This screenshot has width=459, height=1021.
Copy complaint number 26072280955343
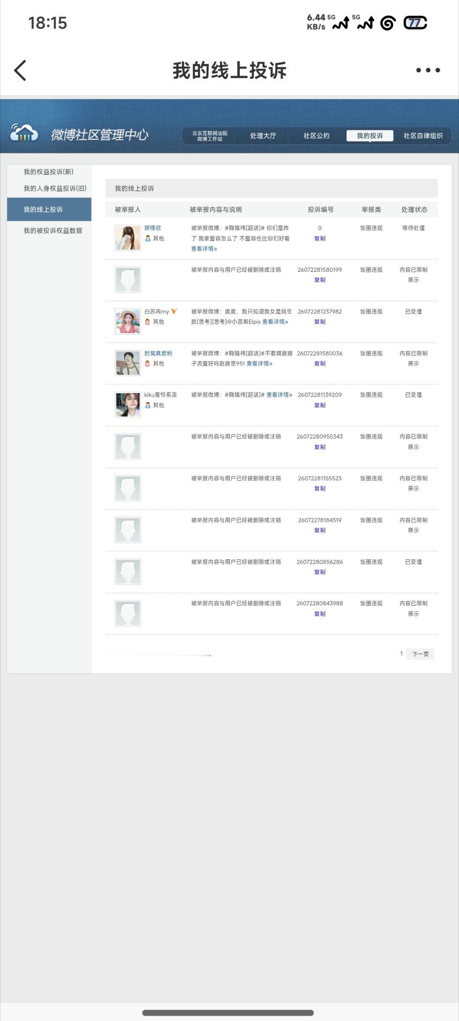click(x=320, y=447)
